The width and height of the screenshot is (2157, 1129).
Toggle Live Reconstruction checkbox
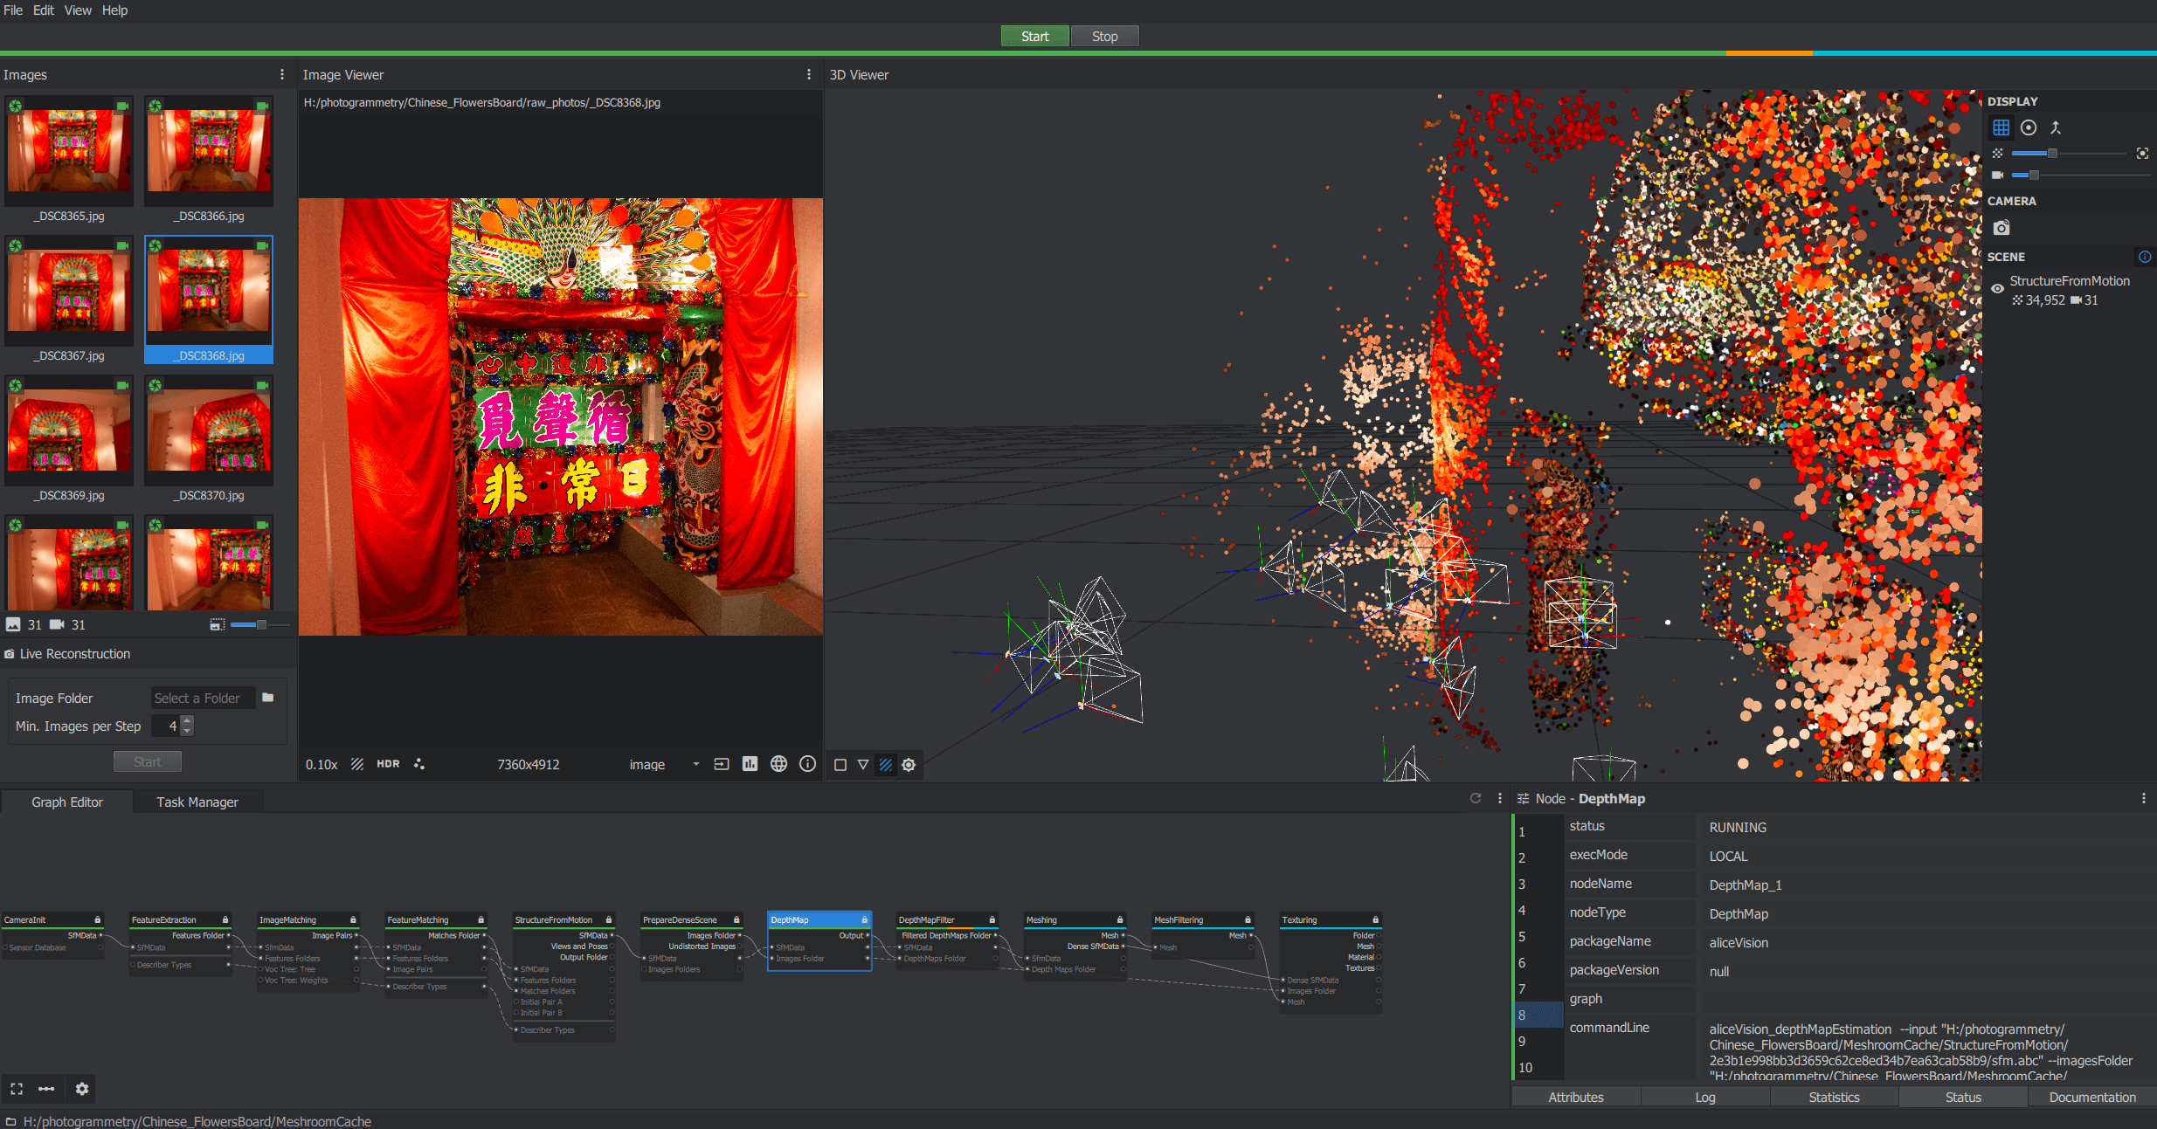point(11,654)
